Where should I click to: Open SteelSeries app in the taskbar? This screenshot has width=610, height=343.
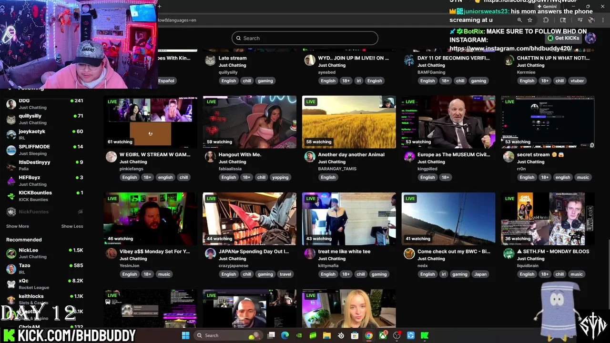pos(341,335)
